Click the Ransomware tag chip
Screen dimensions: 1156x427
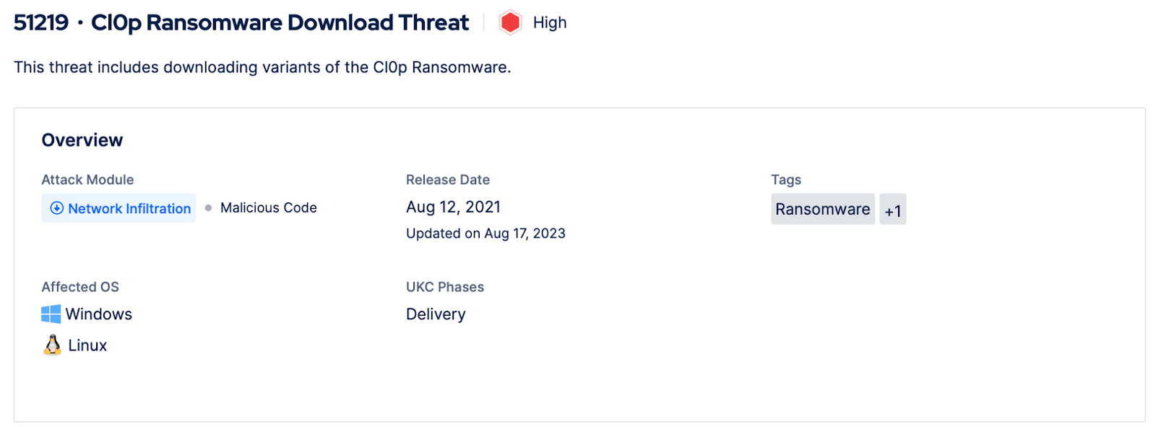pyautogui.click(x=822, y=210)
